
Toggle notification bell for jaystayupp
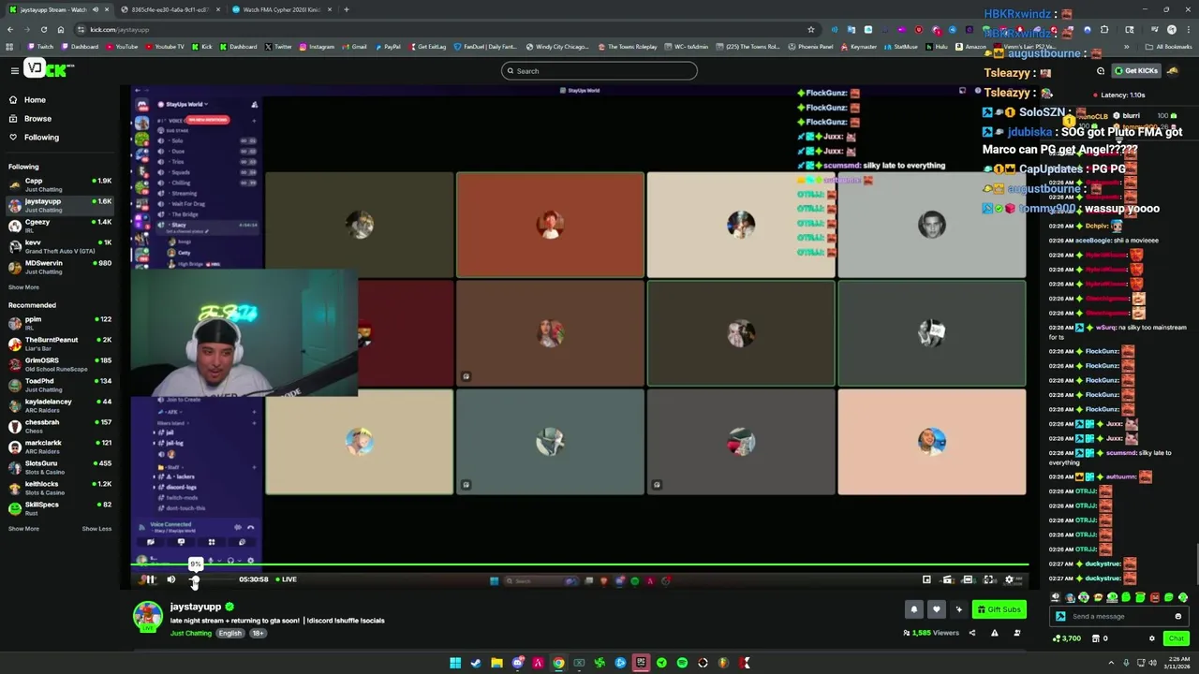pos(914,609)
